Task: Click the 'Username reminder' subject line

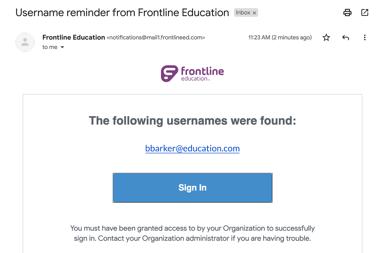Action: (x=122, y=12)
